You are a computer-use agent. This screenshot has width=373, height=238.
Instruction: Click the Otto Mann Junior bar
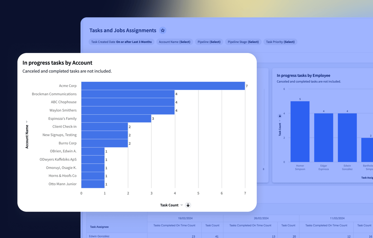click(93, 184)
